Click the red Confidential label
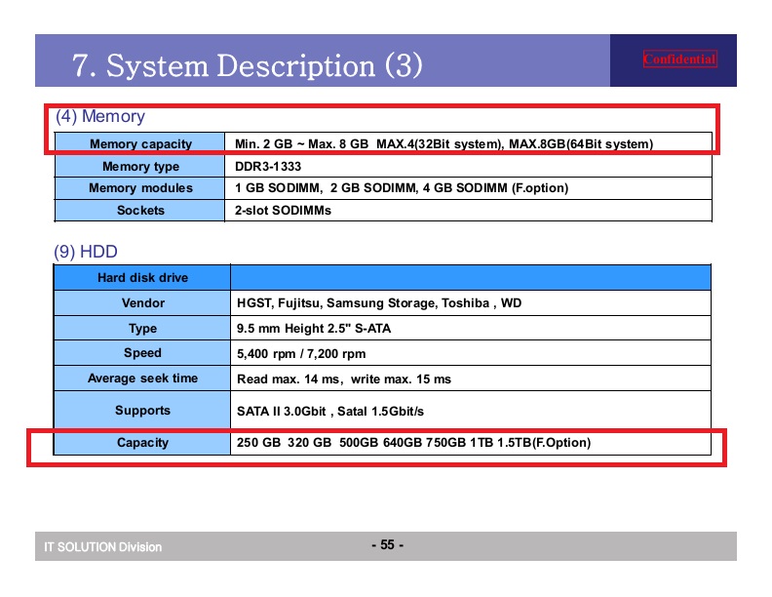772x597 pixels. [x=679, y=60]
